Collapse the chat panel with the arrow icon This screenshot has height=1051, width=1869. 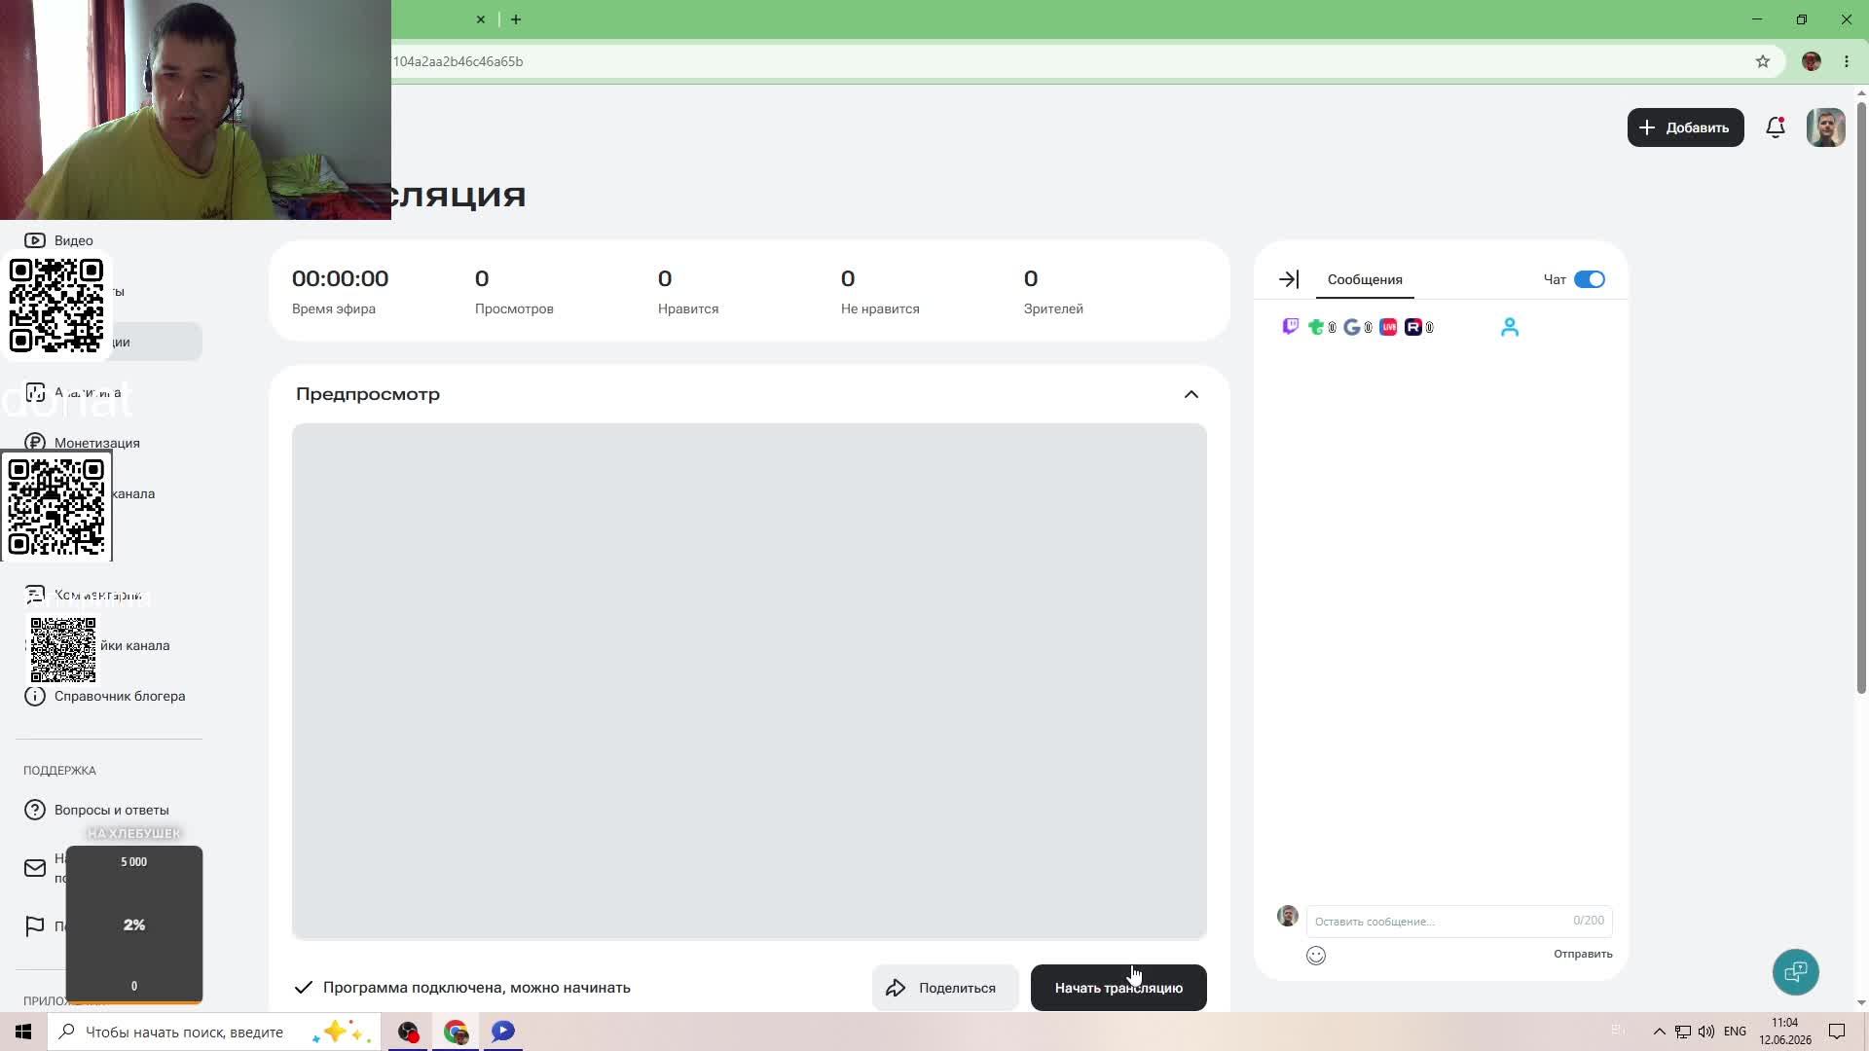[1289, 279]
